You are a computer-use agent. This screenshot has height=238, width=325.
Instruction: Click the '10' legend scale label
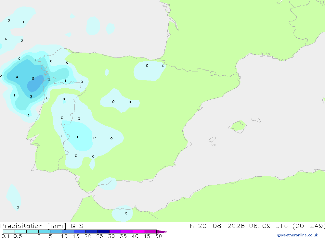64,236
